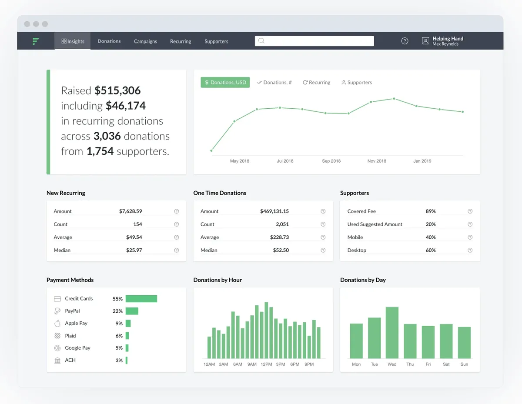Click the Apple Pay icon
Screen dimensions: 522x404
(57, 323)
